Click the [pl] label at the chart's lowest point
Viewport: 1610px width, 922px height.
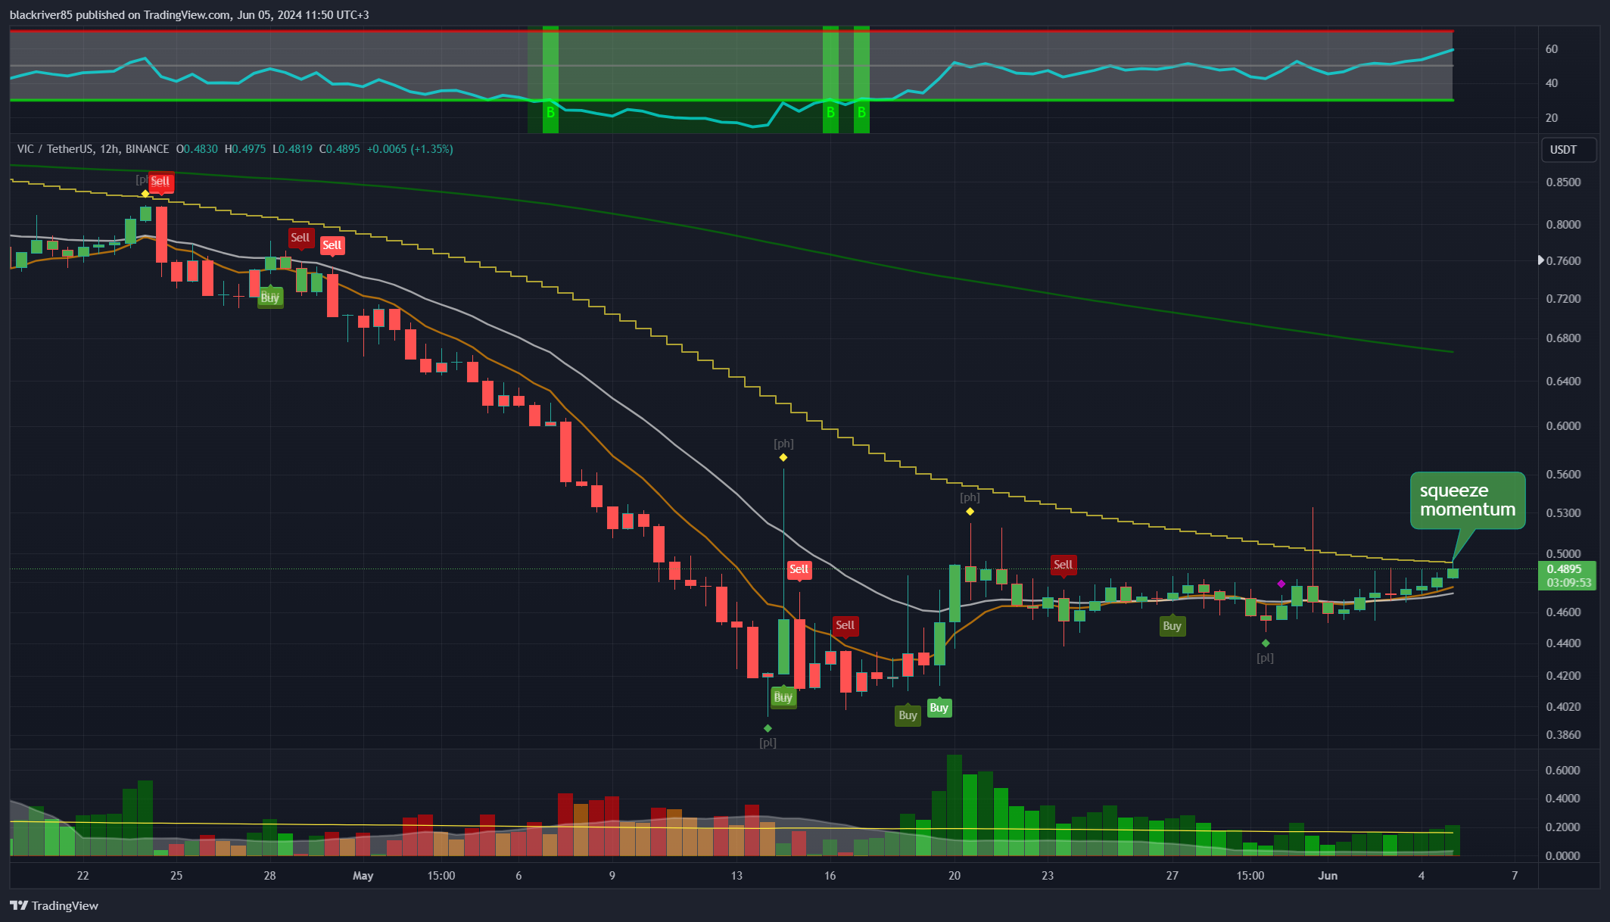(768, 743)
